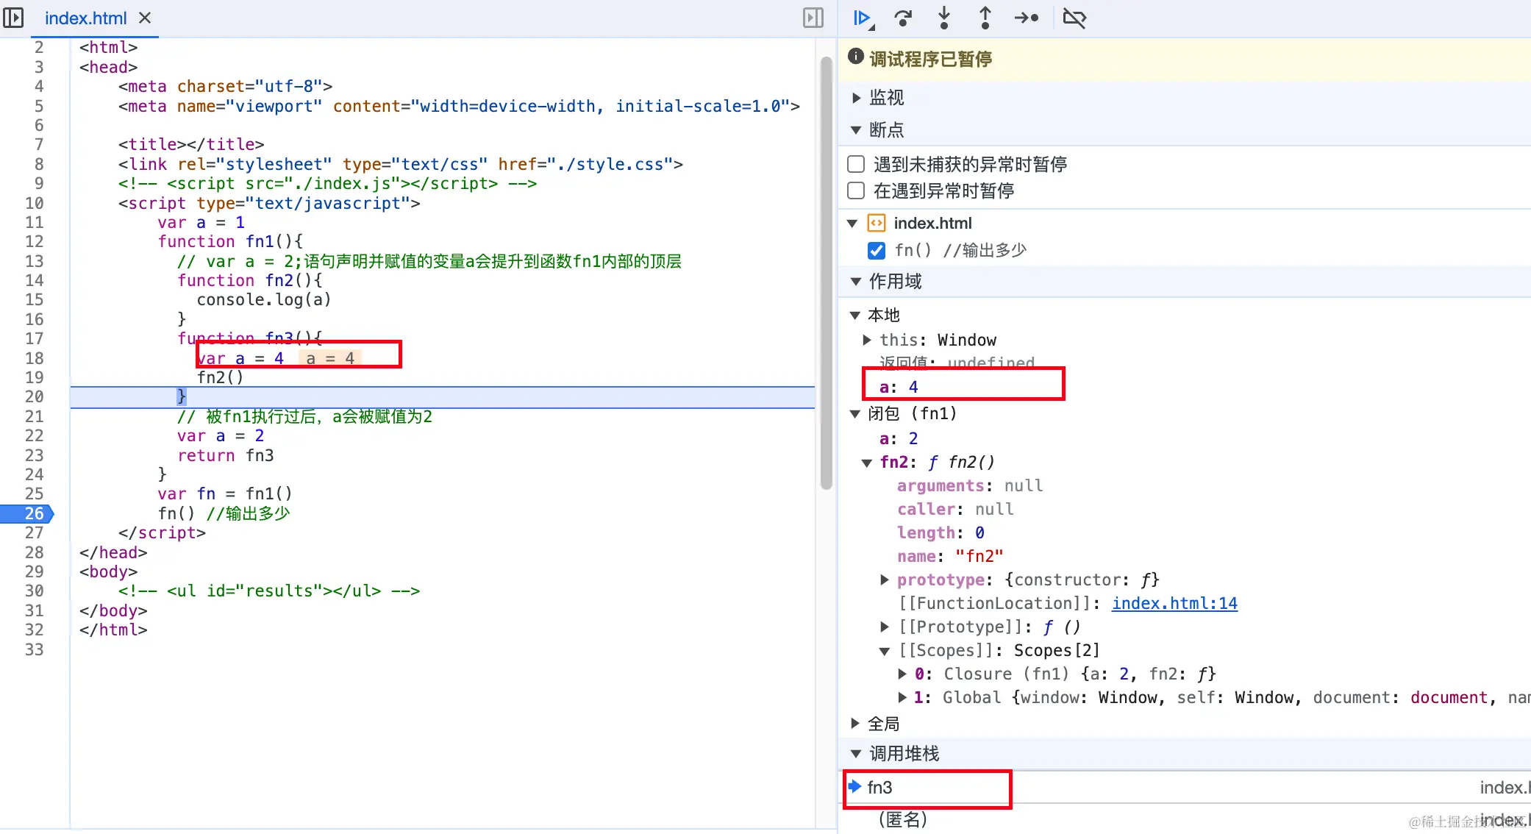Screen dimensions: 1531x834
Task: Toggle the file navigator sidebar
Action: click(13, 18)
